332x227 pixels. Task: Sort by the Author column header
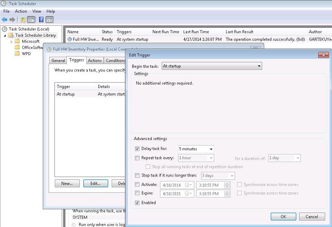319,32
